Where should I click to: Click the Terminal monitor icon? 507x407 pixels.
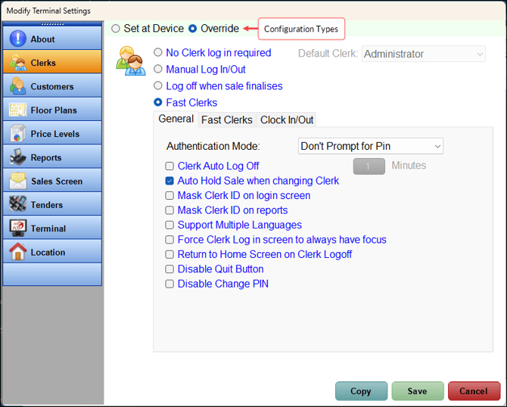point(18,228)
